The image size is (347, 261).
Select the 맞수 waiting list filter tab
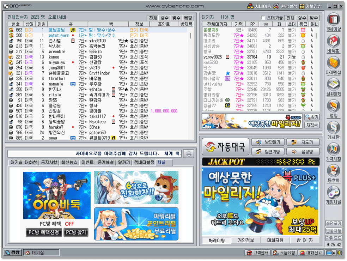tap(313, 18)
